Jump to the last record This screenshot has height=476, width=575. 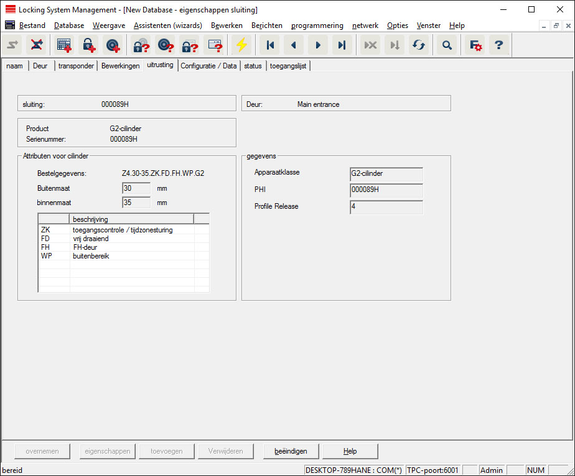click(x=342, y=45)
